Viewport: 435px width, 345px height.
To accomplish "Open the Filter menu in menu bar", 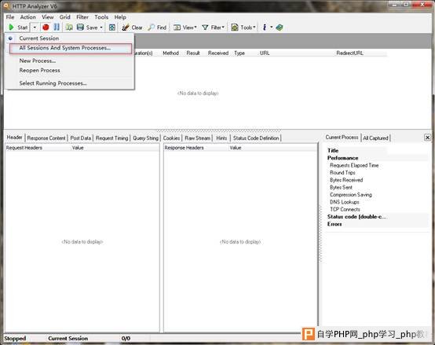I will (82, 17).
